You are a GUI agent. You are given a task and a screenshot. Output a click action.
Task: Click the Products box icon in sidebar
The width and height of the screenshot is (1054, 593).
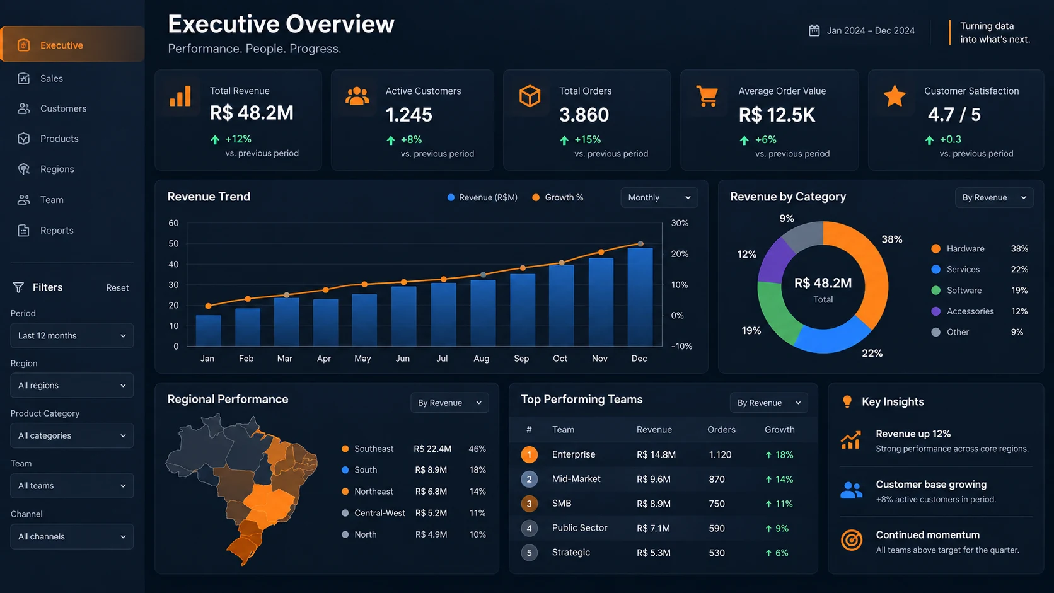(24, 139)
